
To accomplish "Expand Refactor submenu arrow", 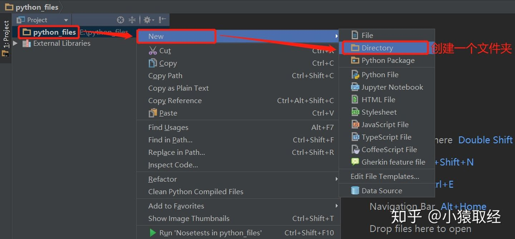I will pyautogui.click(x=336, y=179).
